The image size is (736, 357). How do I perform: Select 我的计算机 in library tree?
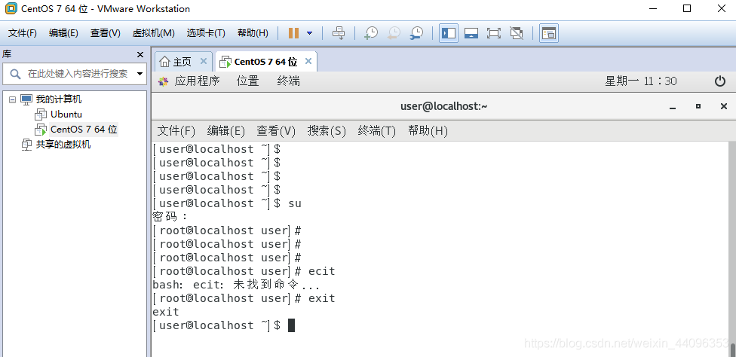pyautogui.click(x=59, y=99)
